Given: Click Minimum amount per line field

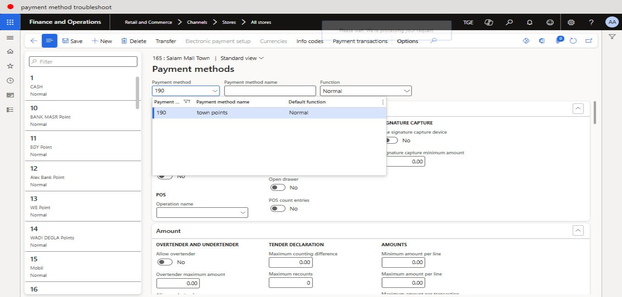Looking at the screenshot, I should click(403, 262).
